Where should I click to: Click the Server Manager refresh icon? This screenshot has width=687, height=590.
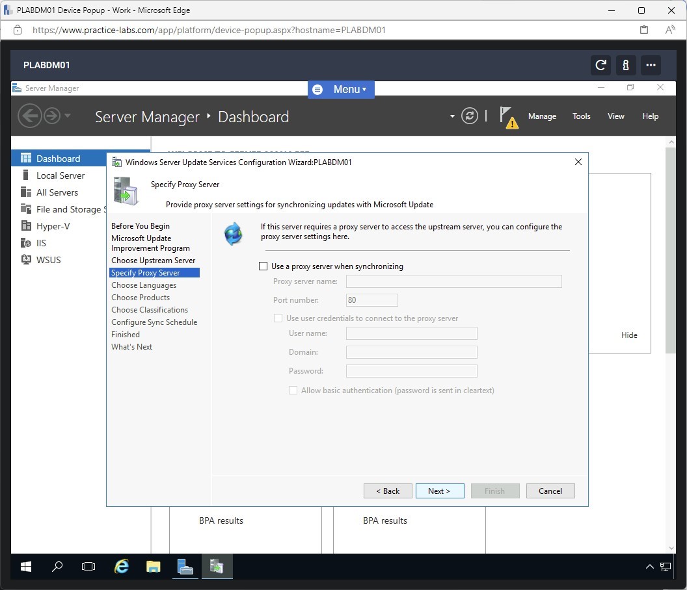click(469, 116)
